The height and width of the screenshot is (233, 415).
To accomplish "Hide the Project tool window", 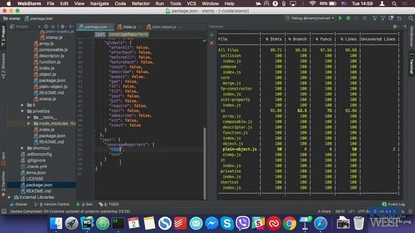I will (x=71, y=27).
